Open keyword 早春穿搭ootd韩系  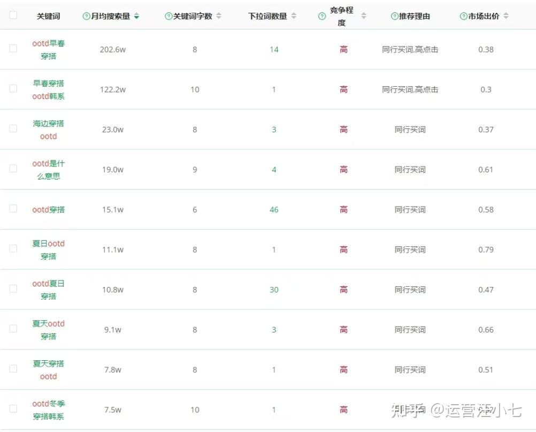[48, 89]
